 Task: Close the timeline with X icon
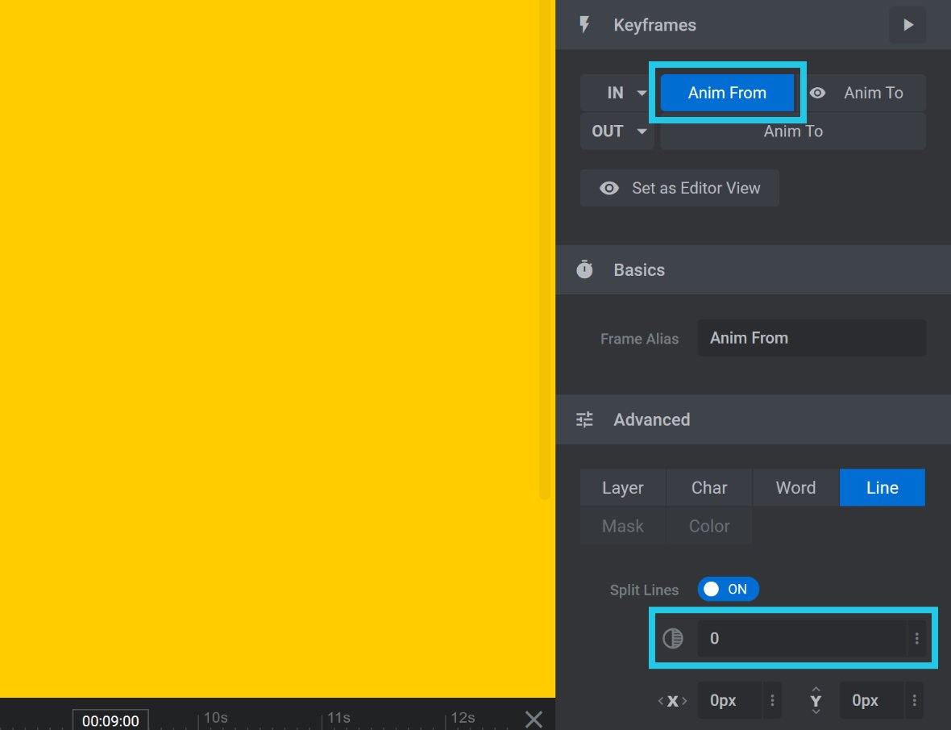click(x=534, y=719)
